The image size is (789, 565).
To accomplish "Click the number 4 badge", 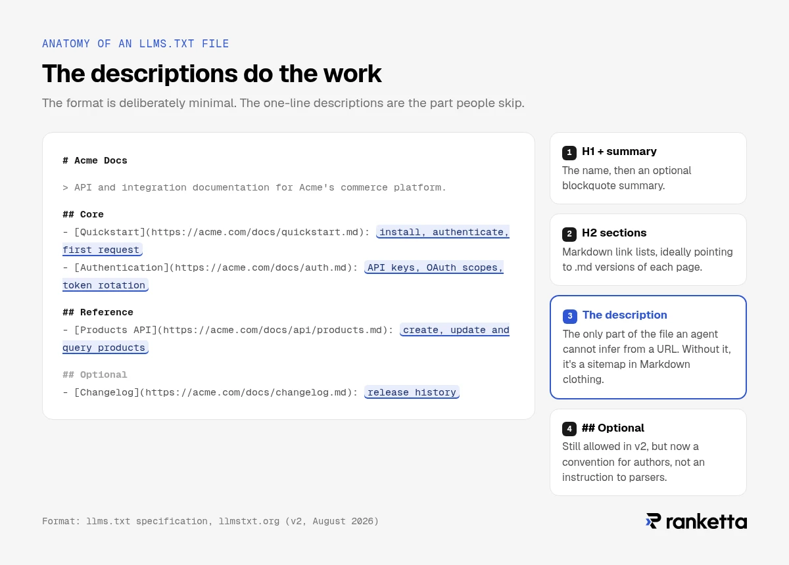I will click(x=569, y=429).
